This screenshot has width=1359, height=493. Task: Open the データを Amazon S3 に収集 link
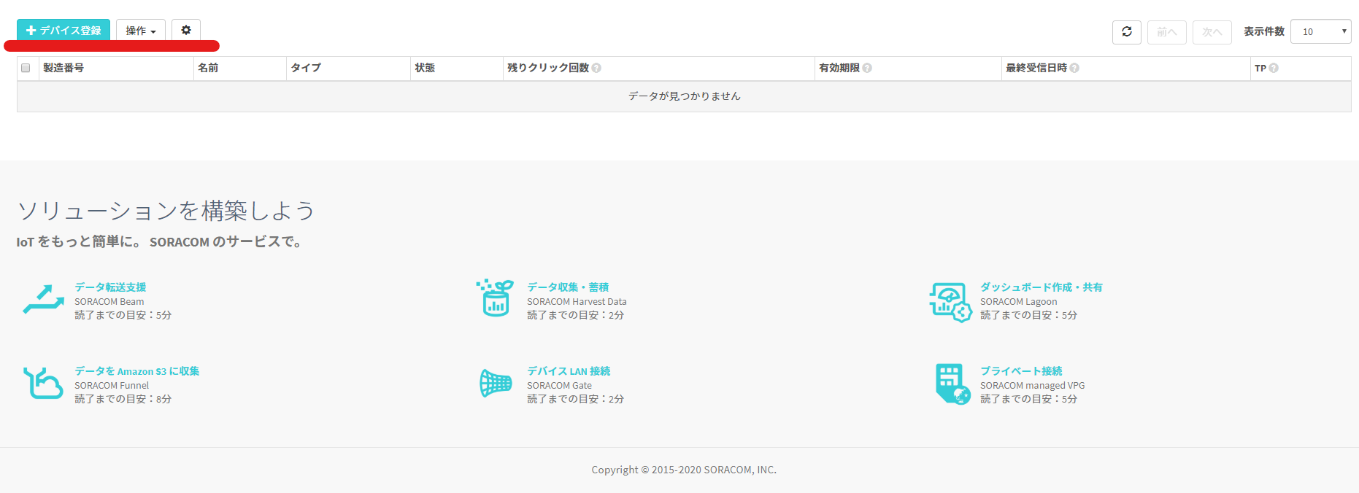coord(136,371)
